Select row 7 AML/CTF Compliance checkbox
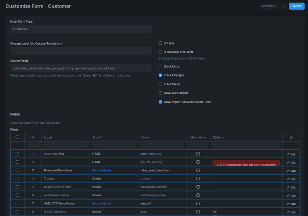Viewport: 308px width, 216px height. click(17, 204)
